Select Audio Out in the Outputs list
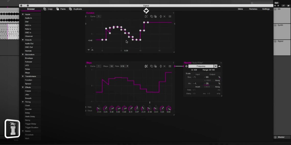This screenshot has width=291, height=145. tap(29, 43)
